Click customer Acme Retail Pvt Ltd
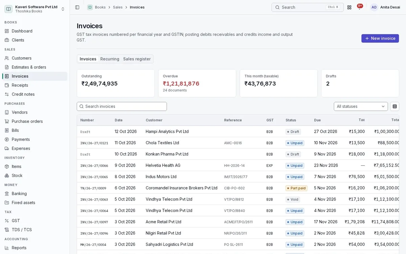The image size is (406, 254). 163,222
